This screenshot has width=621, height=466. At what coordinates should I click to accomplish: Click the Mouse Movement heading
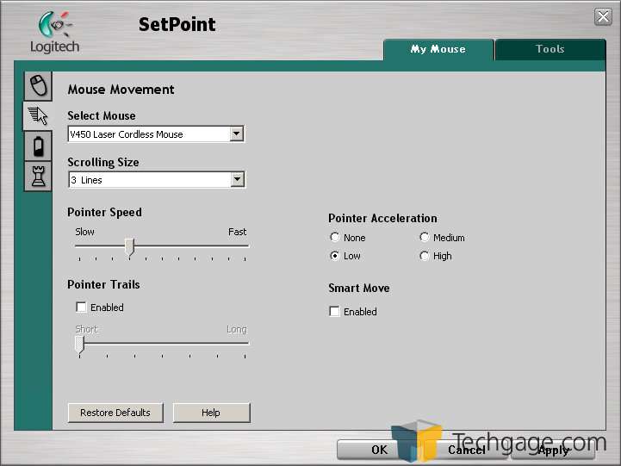[121, 90]
